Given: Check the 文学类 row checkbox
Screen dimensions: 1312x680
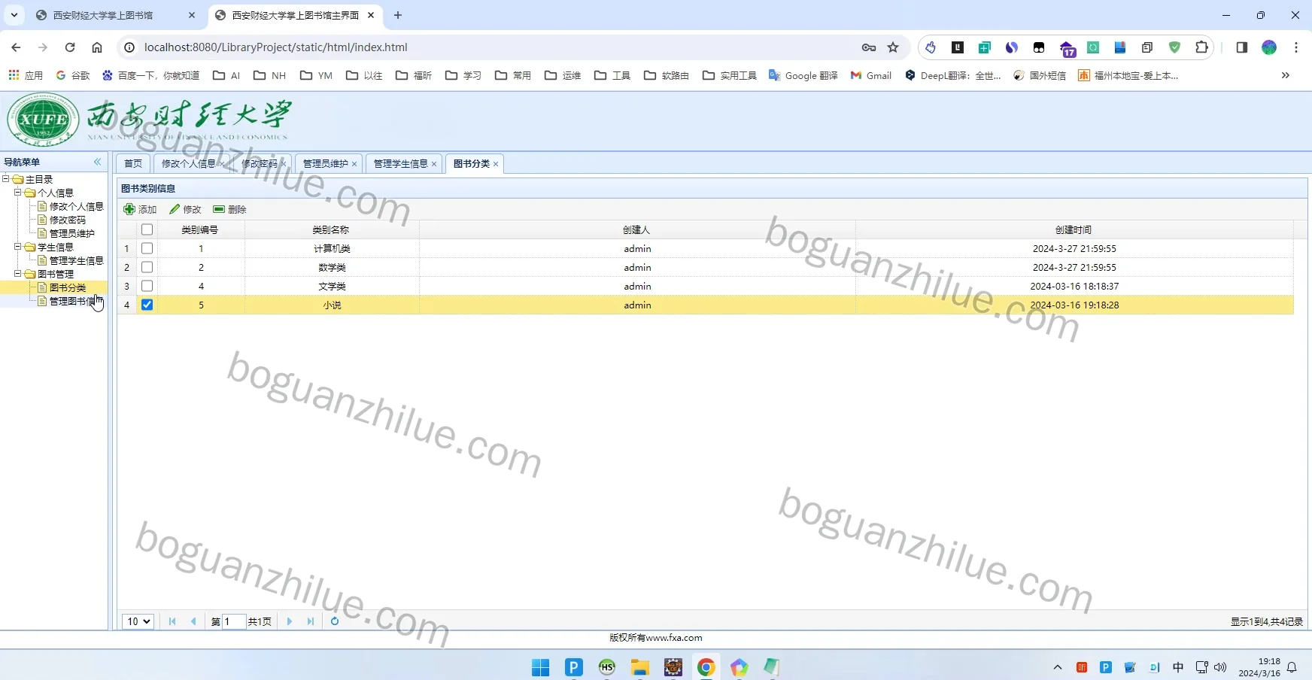Looking at the screenshot, I should 147,286.
